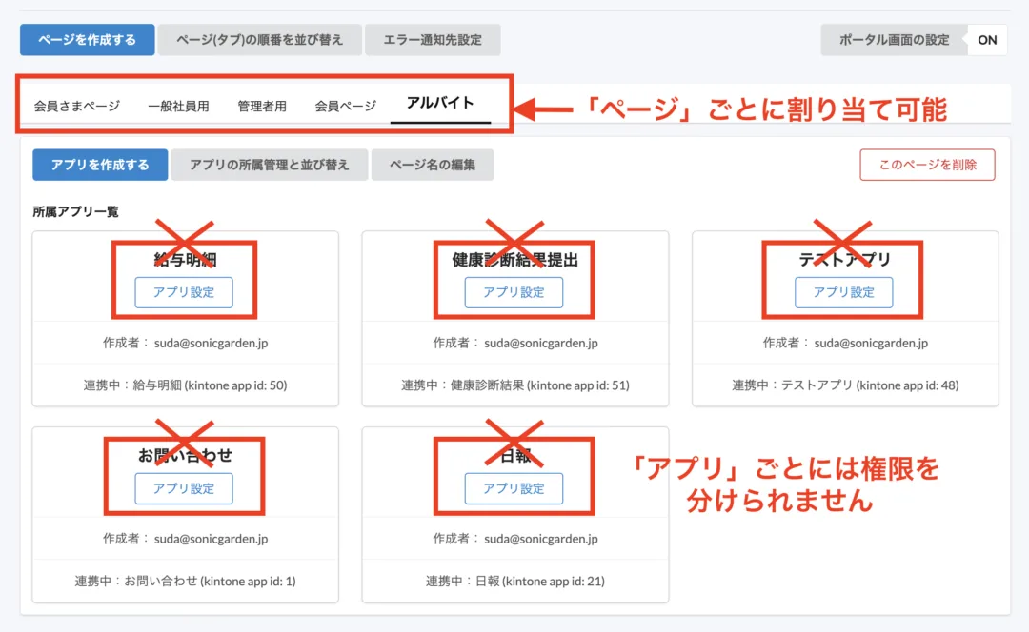Open エラー通知先設定
1029x632 pixels.
[x=433, y=40]
